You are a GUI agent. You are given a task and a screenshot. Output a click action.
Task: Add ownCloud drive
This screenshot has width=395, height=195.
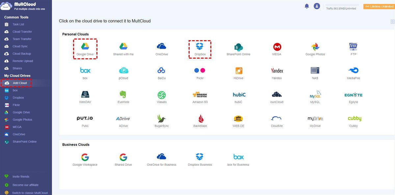pos(277,97)
